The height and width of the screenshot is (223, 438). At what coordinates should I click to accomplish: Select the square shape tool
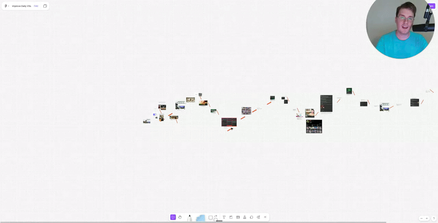[210, 217]
